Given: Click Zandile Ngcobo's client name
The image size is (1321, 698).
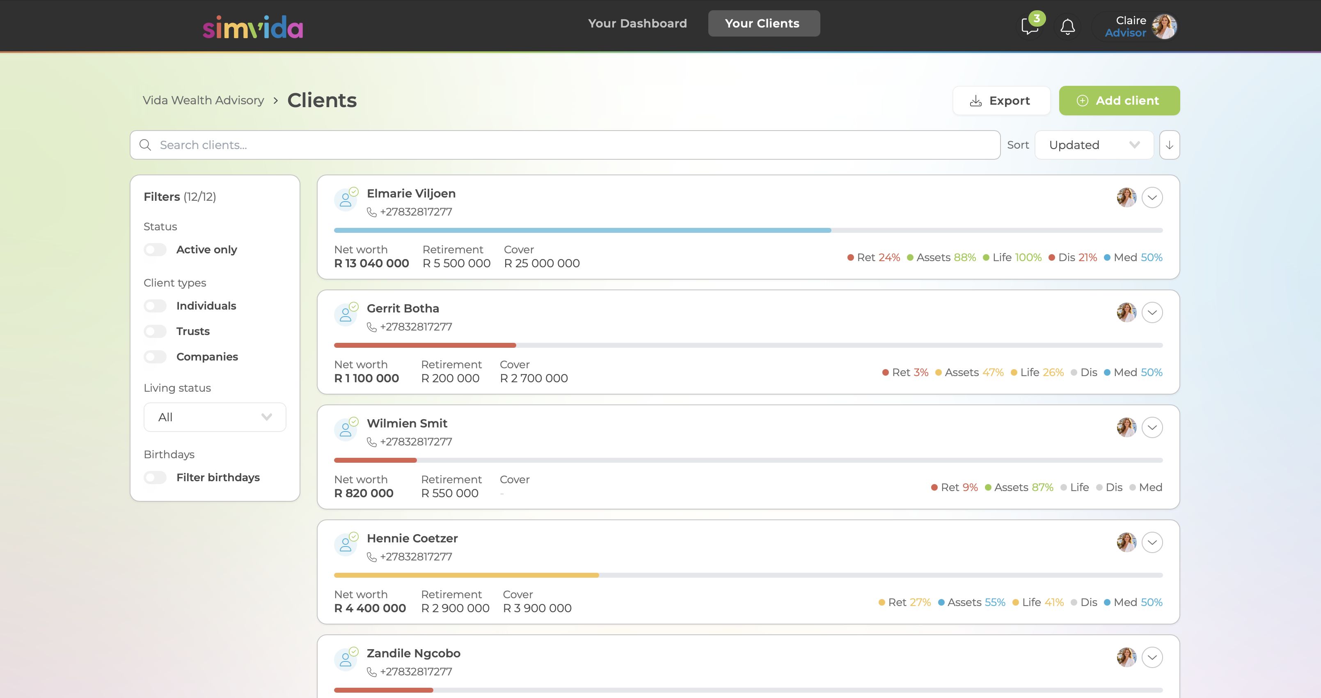Looking at the screenshot, I should pos(413,653).
